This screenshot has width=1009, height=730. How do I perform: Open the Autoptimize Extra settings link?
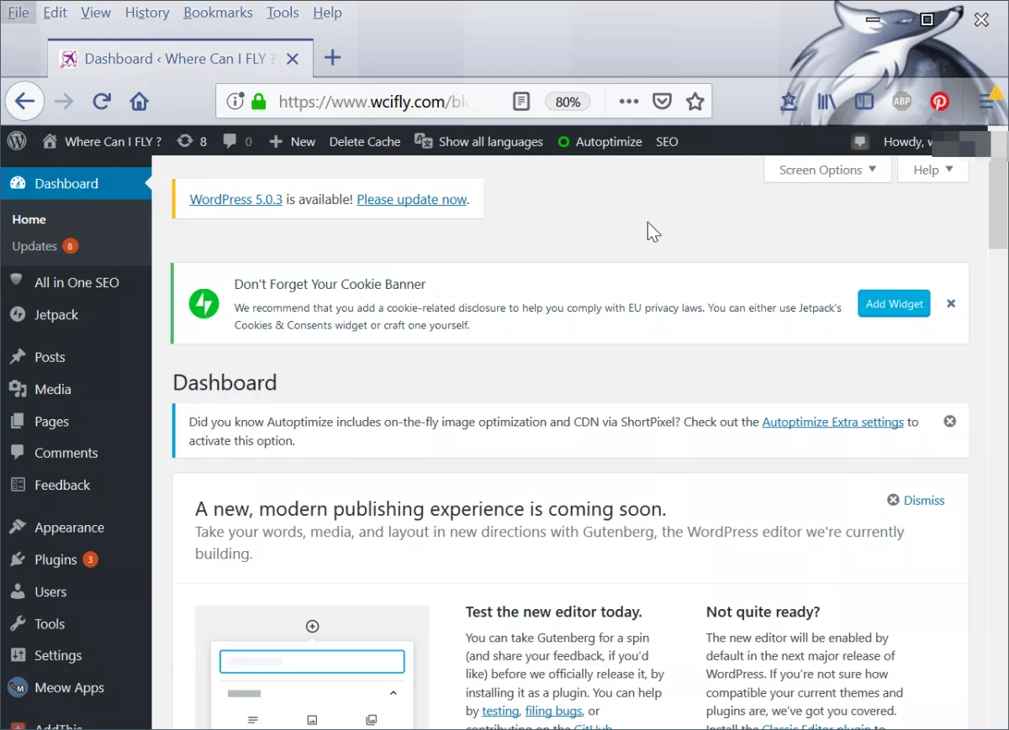pyautogui.click(x=832, y=422)
